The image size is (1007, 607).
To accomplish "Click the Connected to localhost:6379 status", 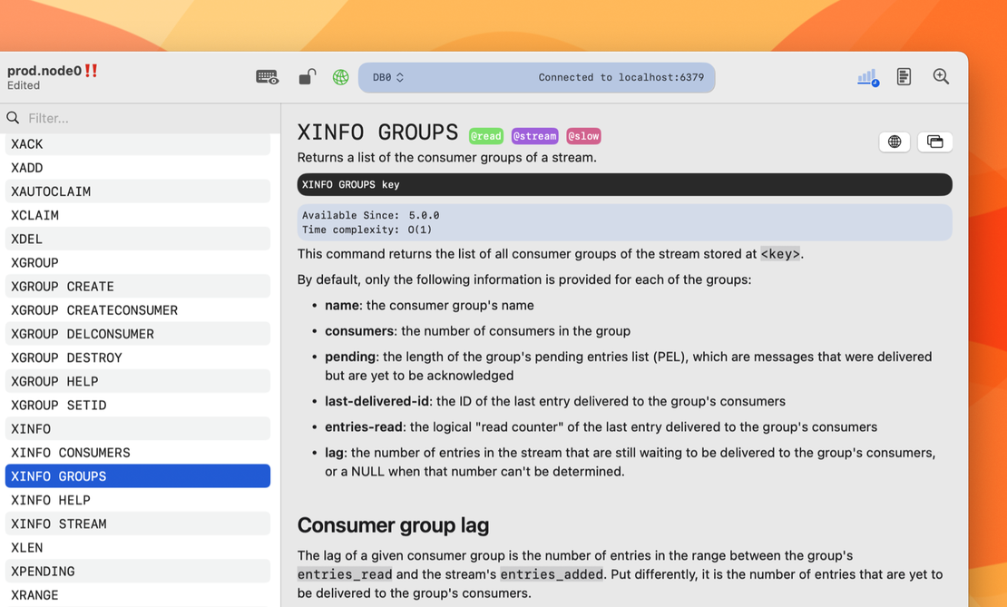I will 621,78.
